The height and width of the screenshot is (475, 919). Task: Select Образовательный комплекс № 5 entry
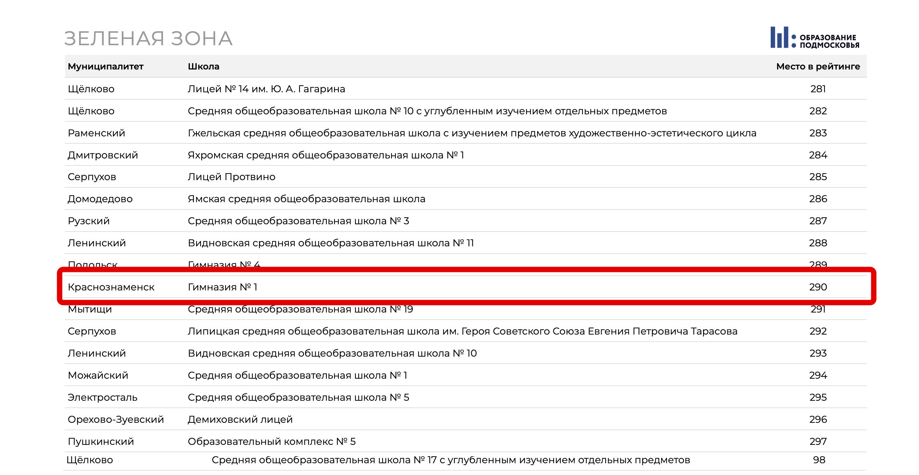coord(272,441)
